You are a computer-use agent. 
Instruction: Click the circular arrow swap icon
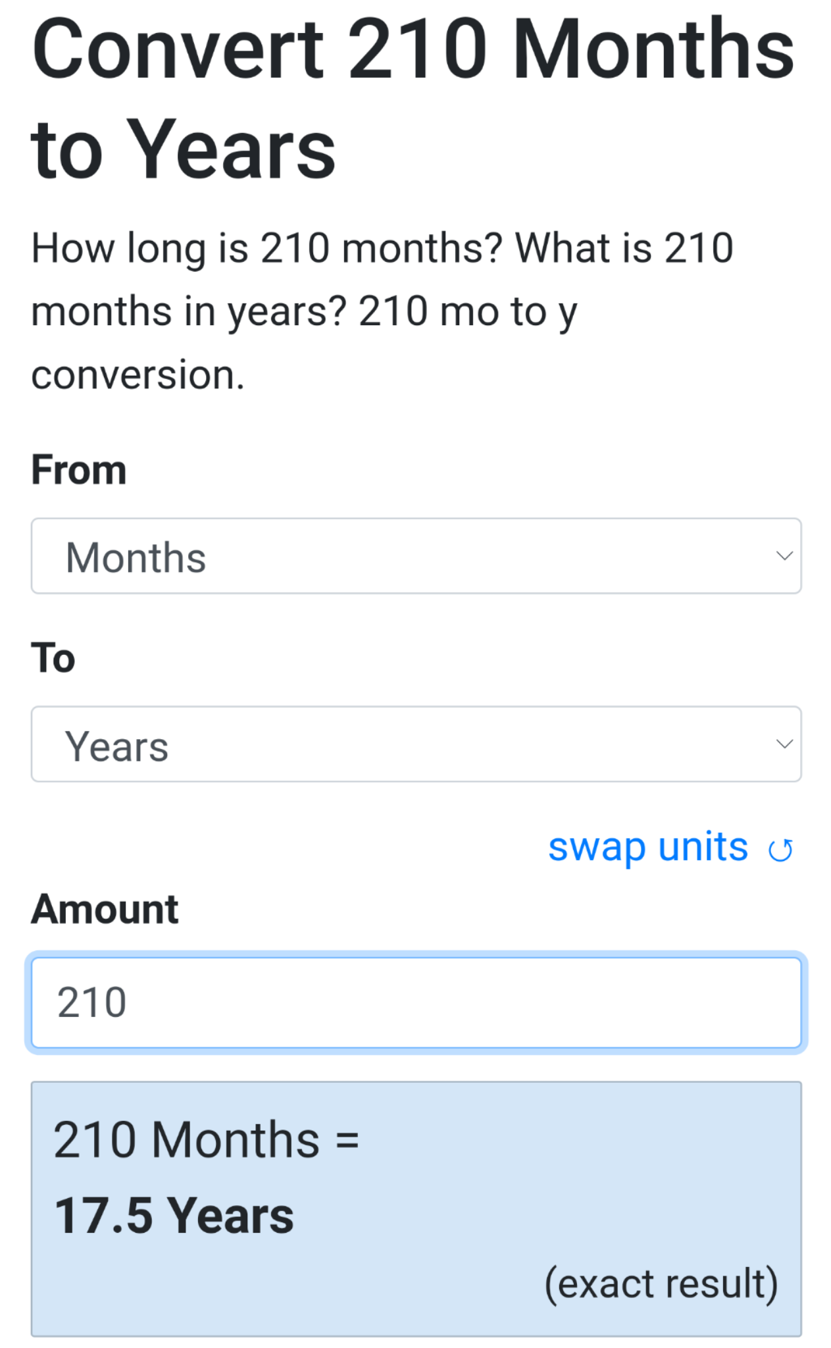pyautogui.click(x=780, y=850)
